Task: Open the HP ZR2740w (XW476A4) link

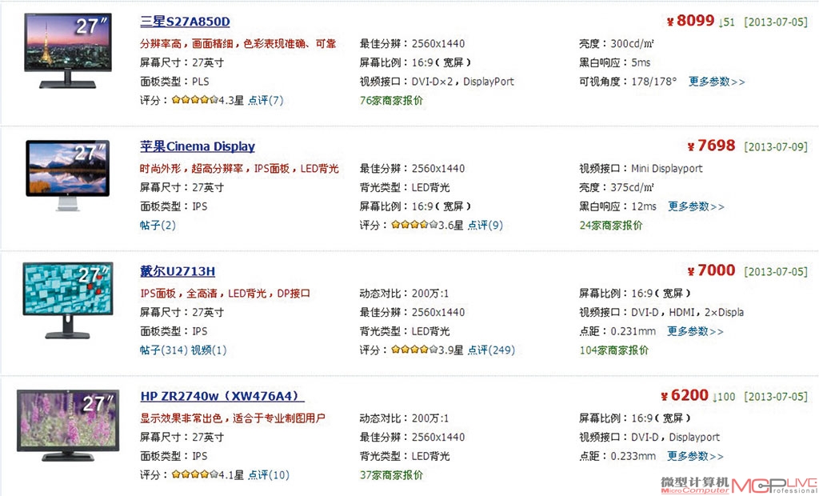Action: [222, 396]
